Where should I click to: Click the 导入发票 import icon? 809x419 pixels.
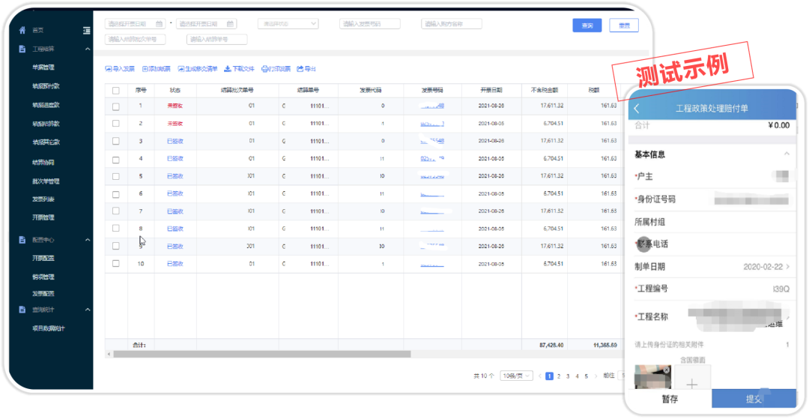[x=108, y=69]
